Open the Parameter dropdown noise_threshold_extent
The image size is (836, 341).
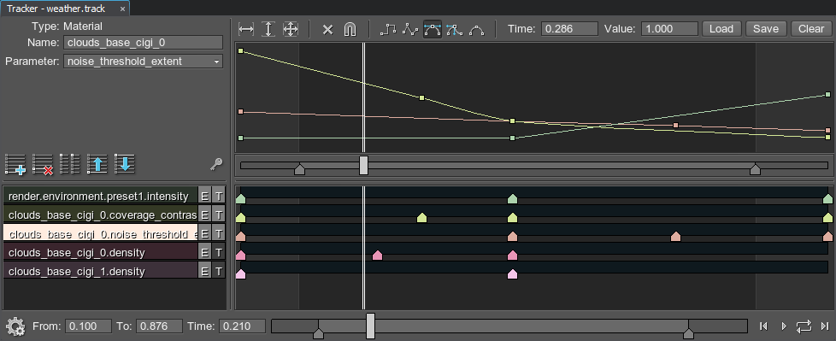pyautogui.click(x=143, y=62)
